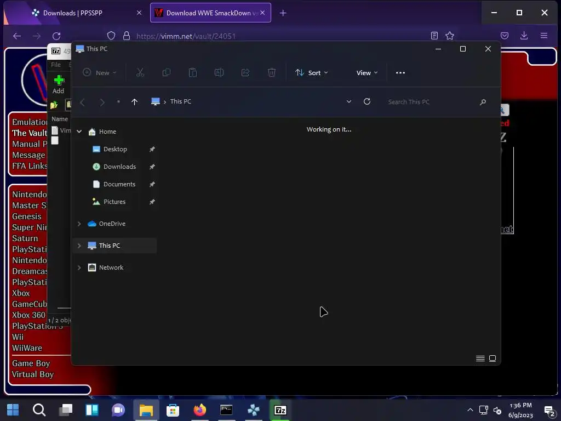The width and height of the screenshot is (561, 421).
Task: Expand the This PC tree node
Action: (x=79, y=246)
